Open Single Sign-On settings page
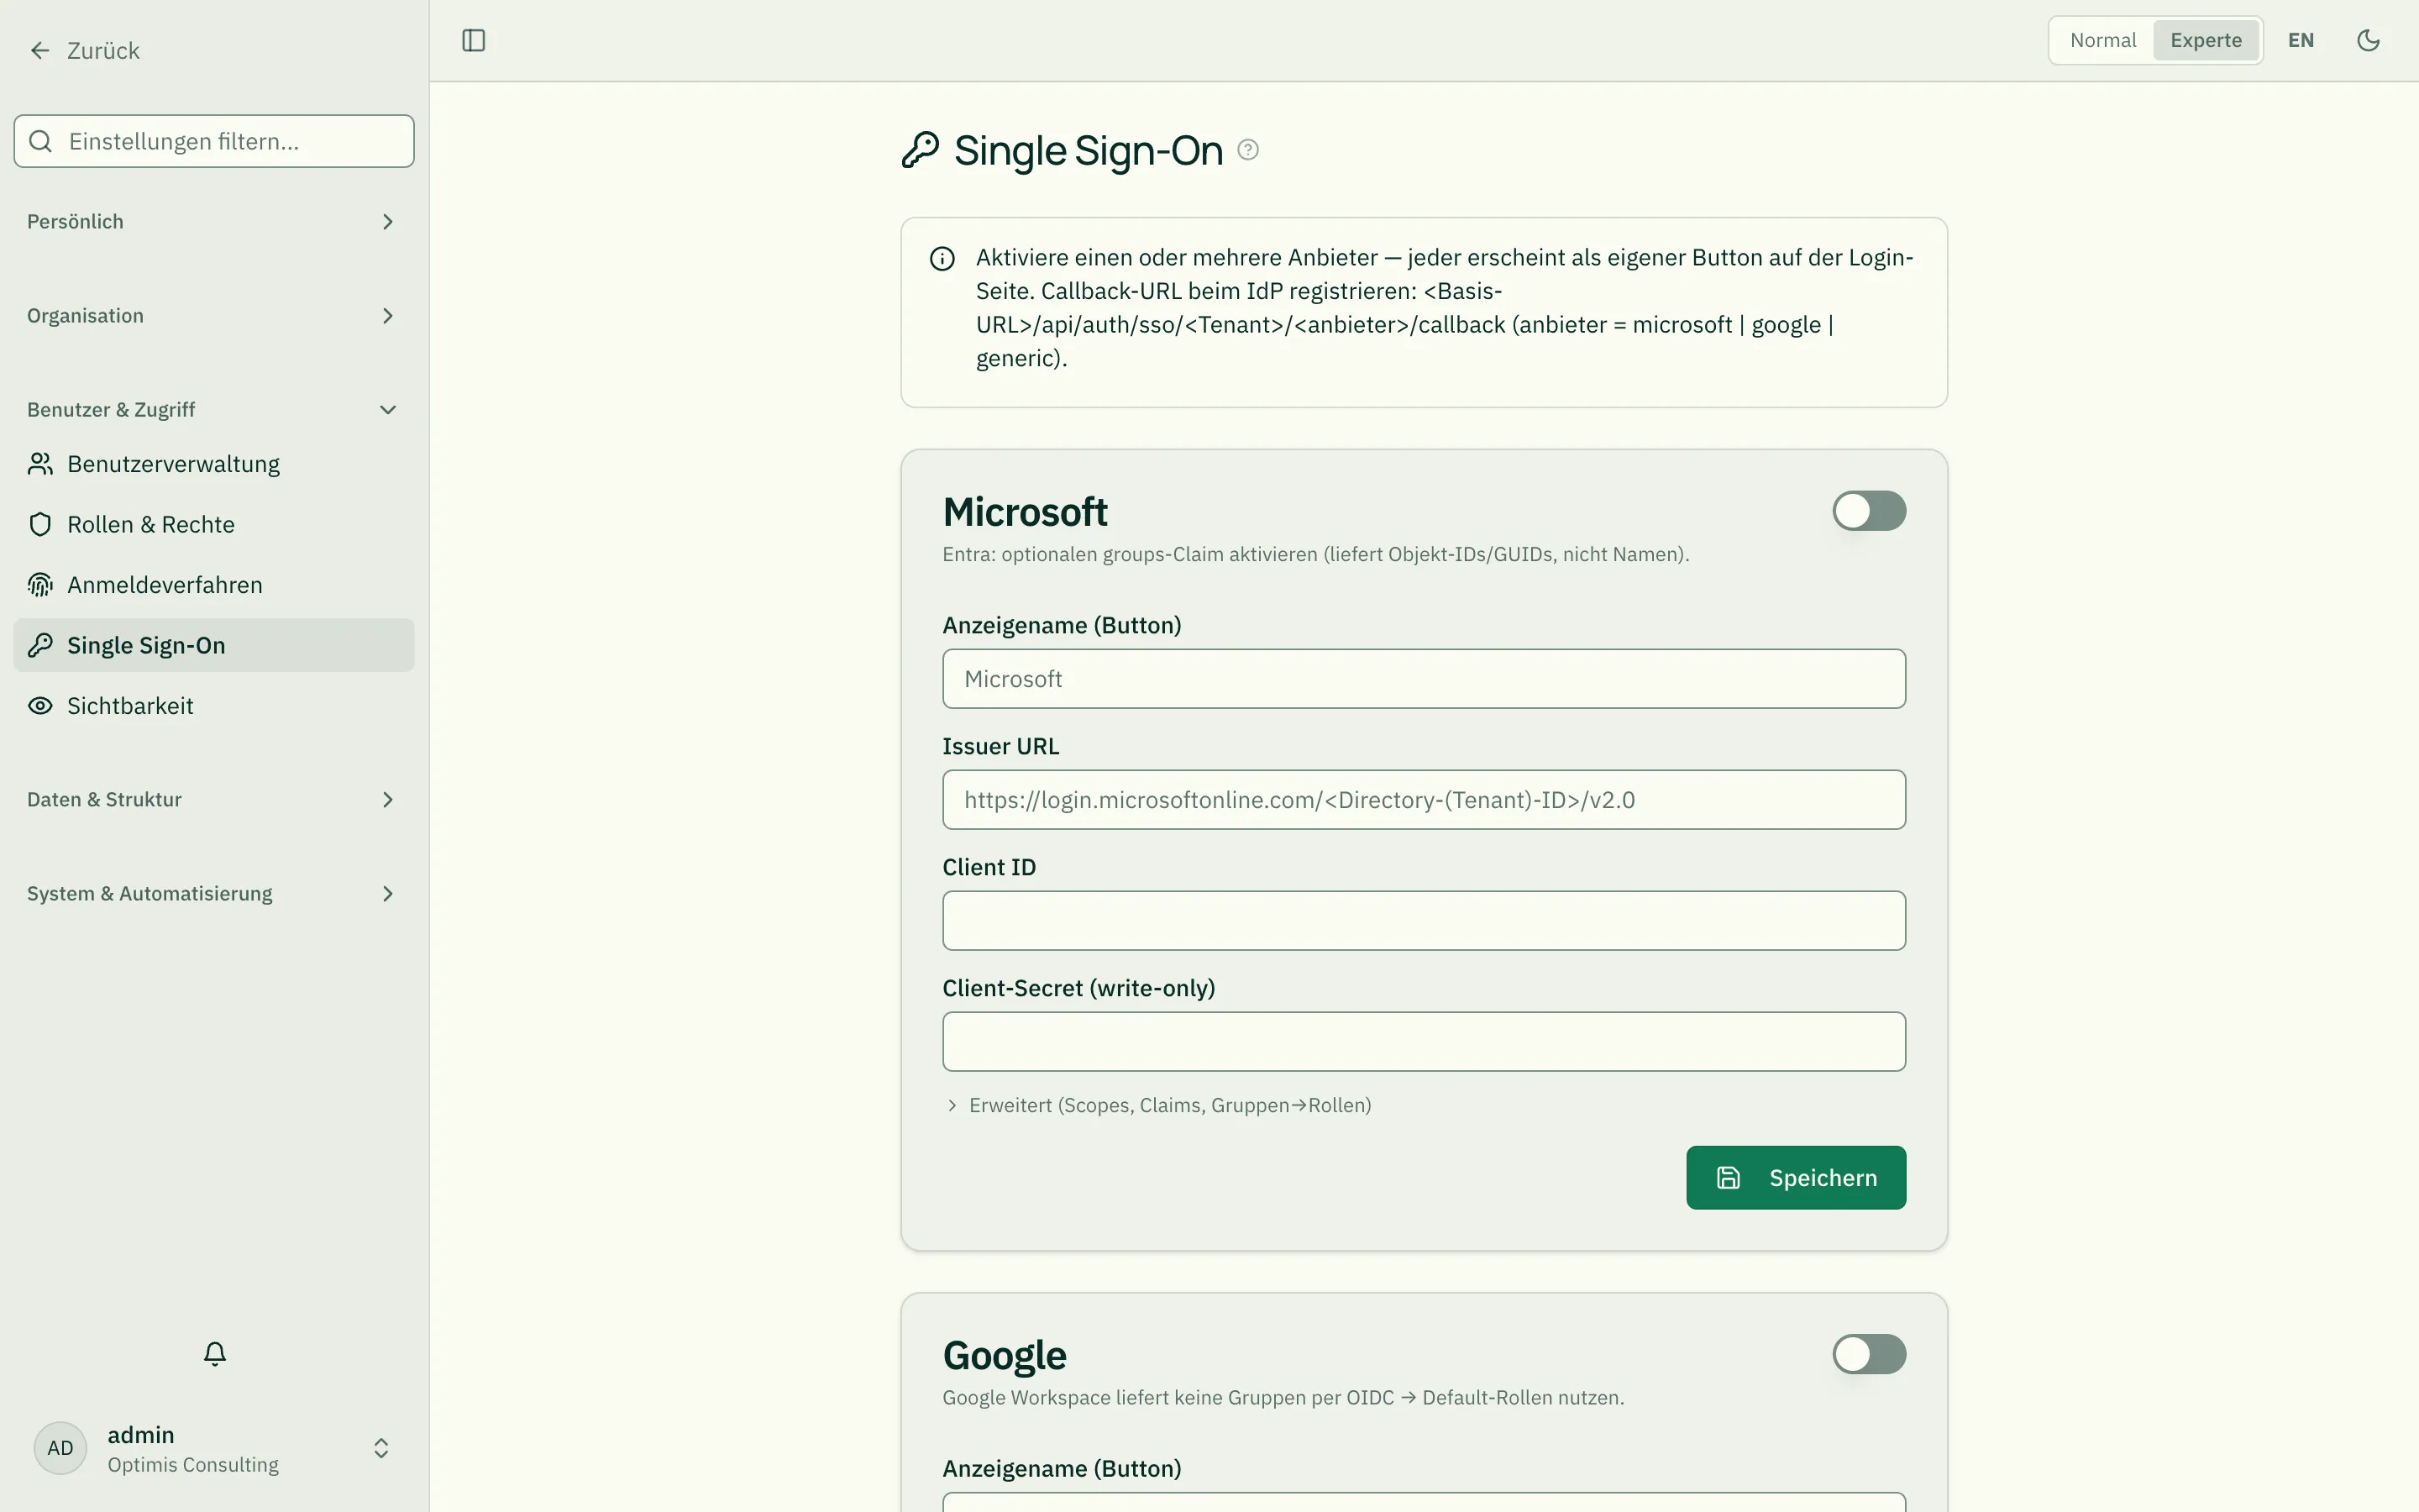 [x=214, y=645]
